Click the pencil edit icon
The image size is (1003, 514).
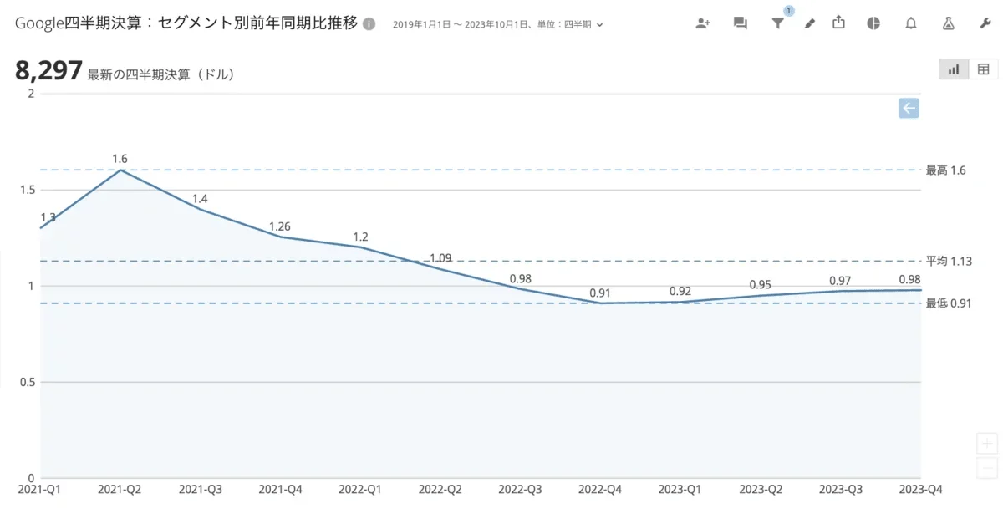[x=809, y=23]
